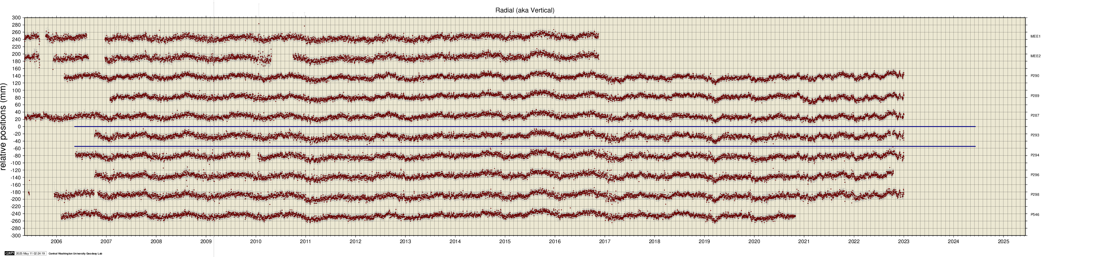Click the GMT logo stamp
The height and width of the screenshot is (257, 1095).
[10, 254]
